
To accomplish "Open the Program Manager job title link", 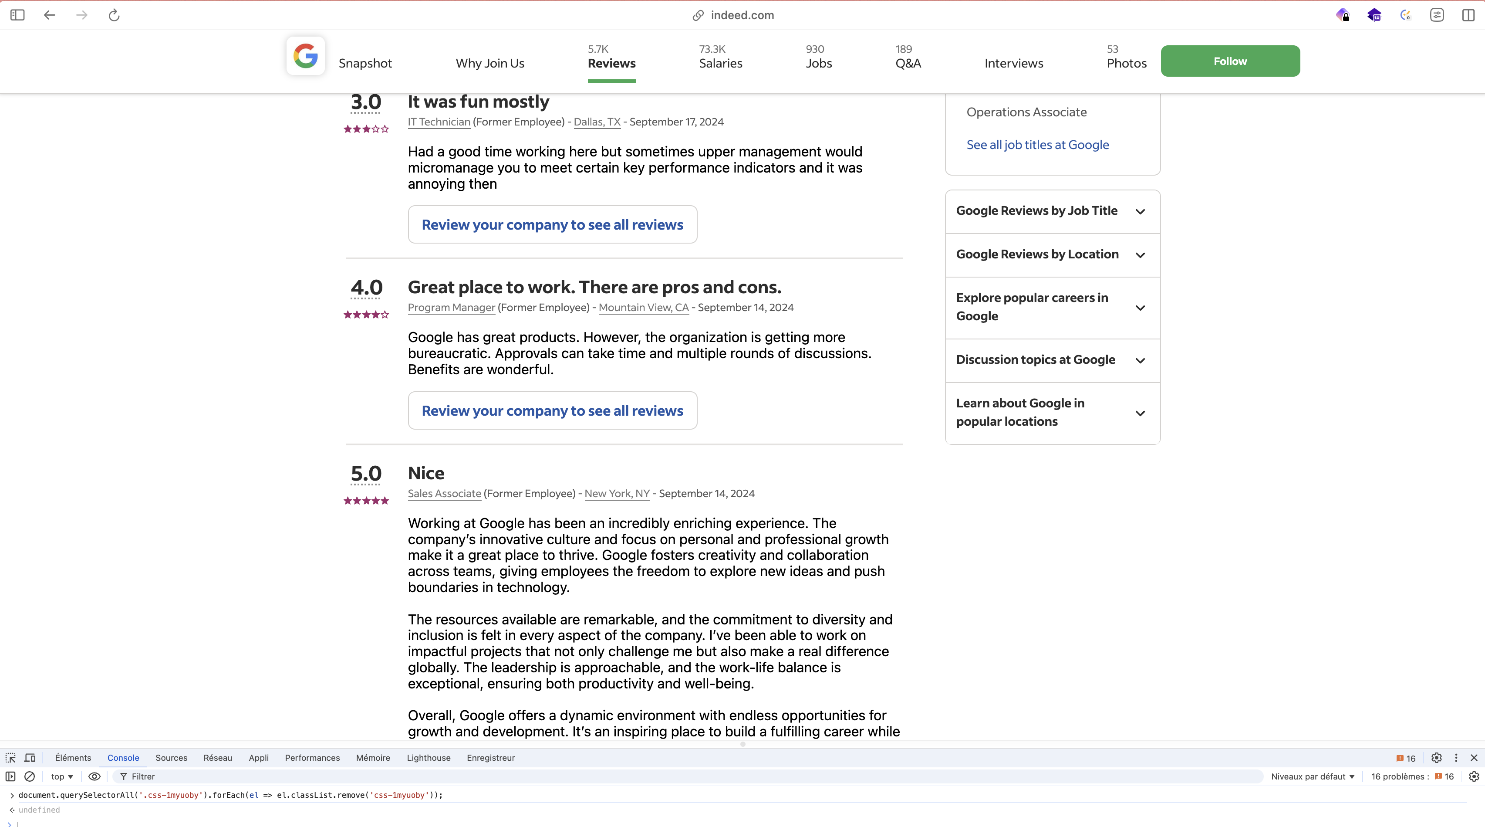I will [452, 308].
